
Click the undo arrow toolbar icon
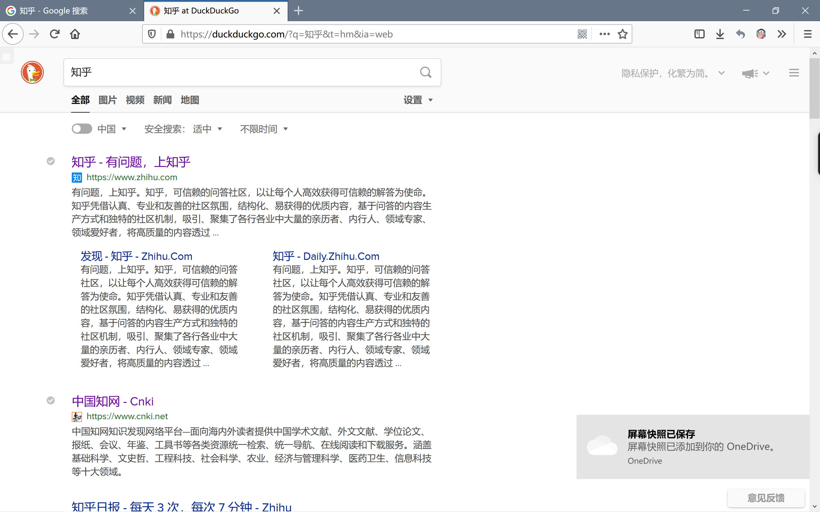coord(740,34)
